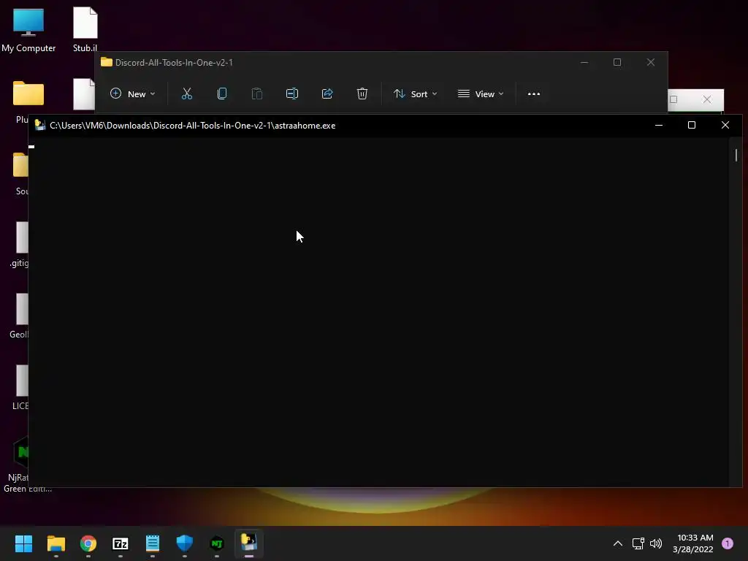The image size is (748, 561).
Task: Open the See more three-dots menu
Action: click(534, 94)
